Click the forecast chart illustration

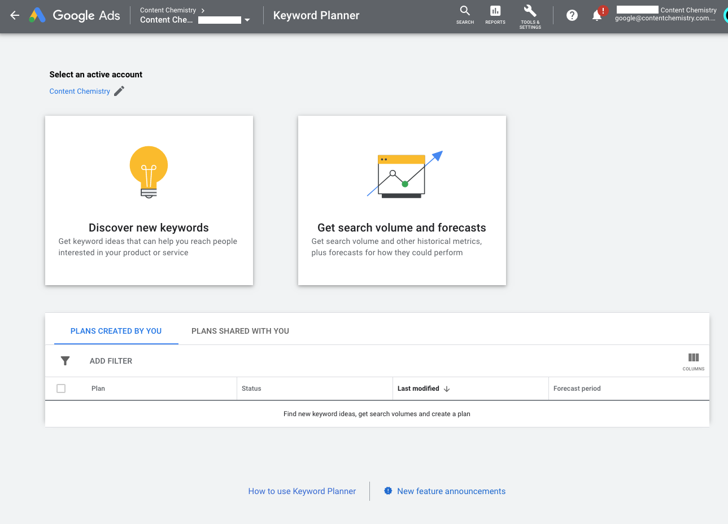tap(404, 174)
